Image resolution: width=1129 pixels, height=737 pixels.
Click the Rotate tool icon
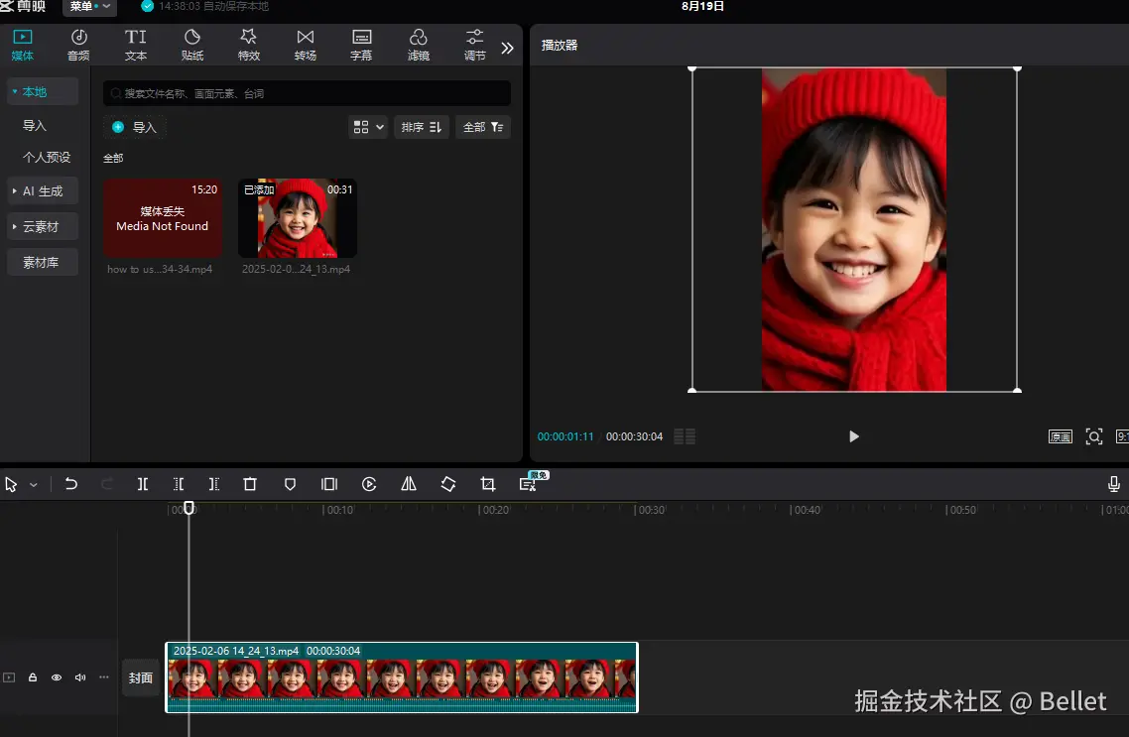tap(448, 484)
